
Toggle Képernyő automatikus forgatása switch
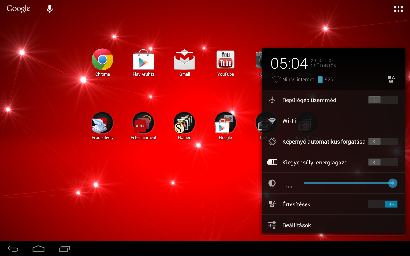coord(383,141)
